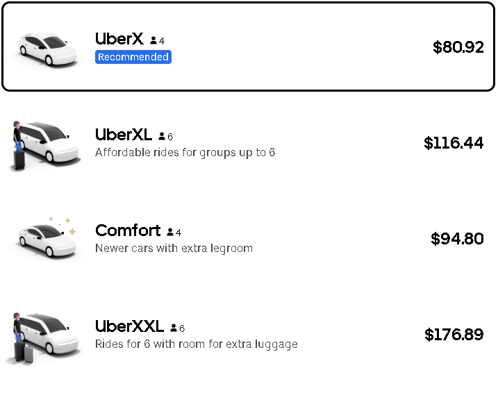Click the $80.92 UberX price
Image resolution: width=498 pixels, height=393 pixels.
click(x=458, y=47)
